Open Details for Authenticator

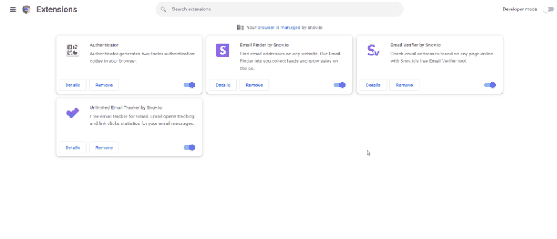coord(72,85)
